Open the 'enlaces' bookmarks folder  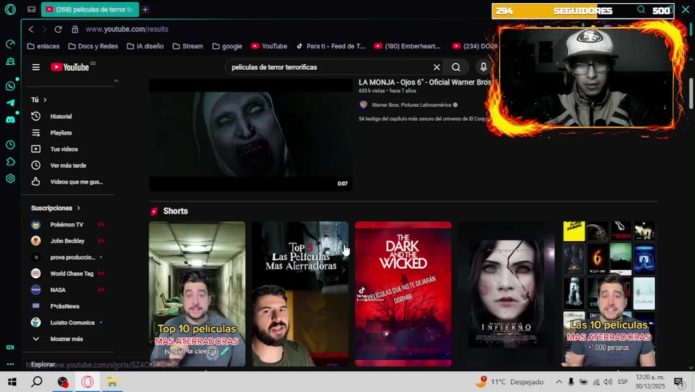[43, 46]
